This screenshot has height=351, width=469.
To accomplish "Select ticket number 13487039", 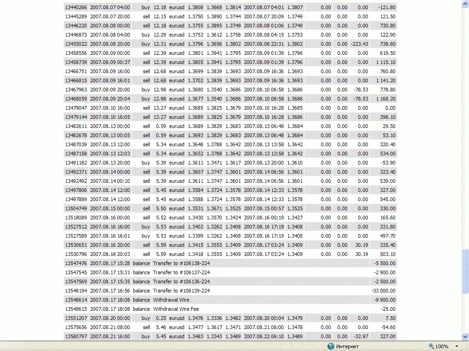I will point(76,144).
